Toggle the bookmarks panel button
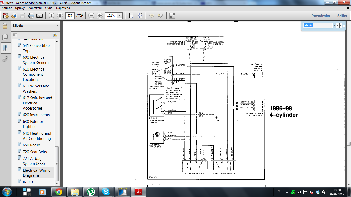Image resolution: width=351 pixels, height=197 pixels. pos(5,48)
